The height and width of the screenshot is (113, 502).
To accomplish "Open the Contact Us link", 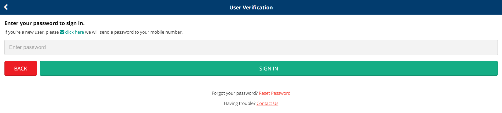I will [x=267, y=103].
